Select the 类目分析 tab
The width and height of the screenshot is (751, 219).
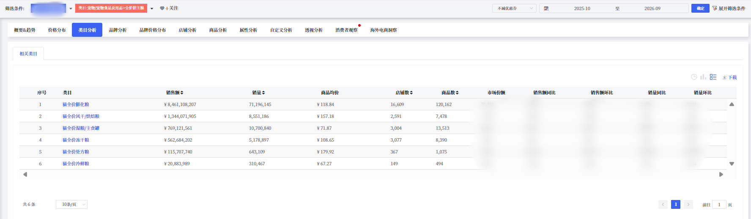(87, 30)
